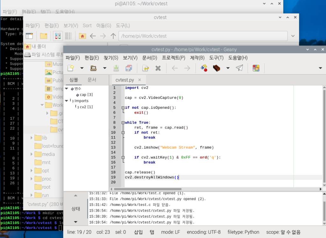Collapse the fold marker at line 15
Image resolution: width=326 pixels, height=238 pixels.
[123, 157]
